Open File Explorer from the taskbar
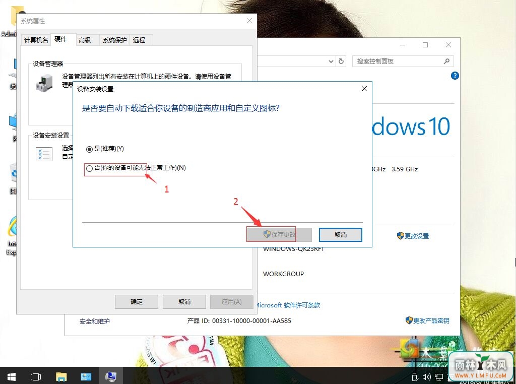 tap(61, 376)
